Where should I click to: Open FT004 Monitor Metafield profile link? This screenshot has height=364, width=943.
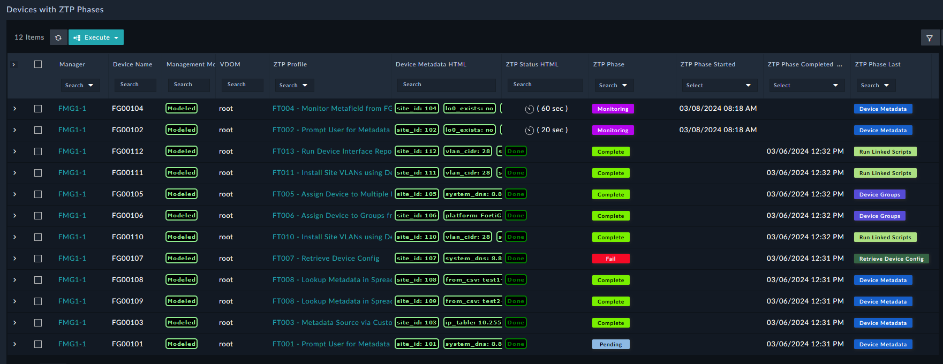332,109
